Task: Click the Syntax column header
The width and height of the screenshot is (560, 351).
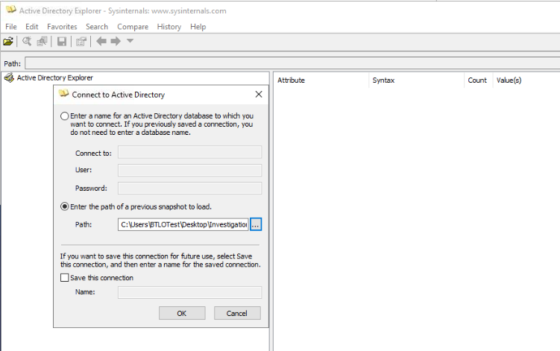Action: (x=416, y=80)
